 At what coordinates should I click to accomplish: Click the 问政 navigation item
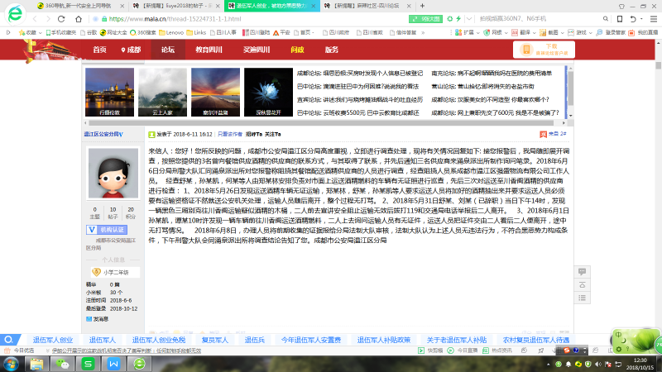pos(297,50)
